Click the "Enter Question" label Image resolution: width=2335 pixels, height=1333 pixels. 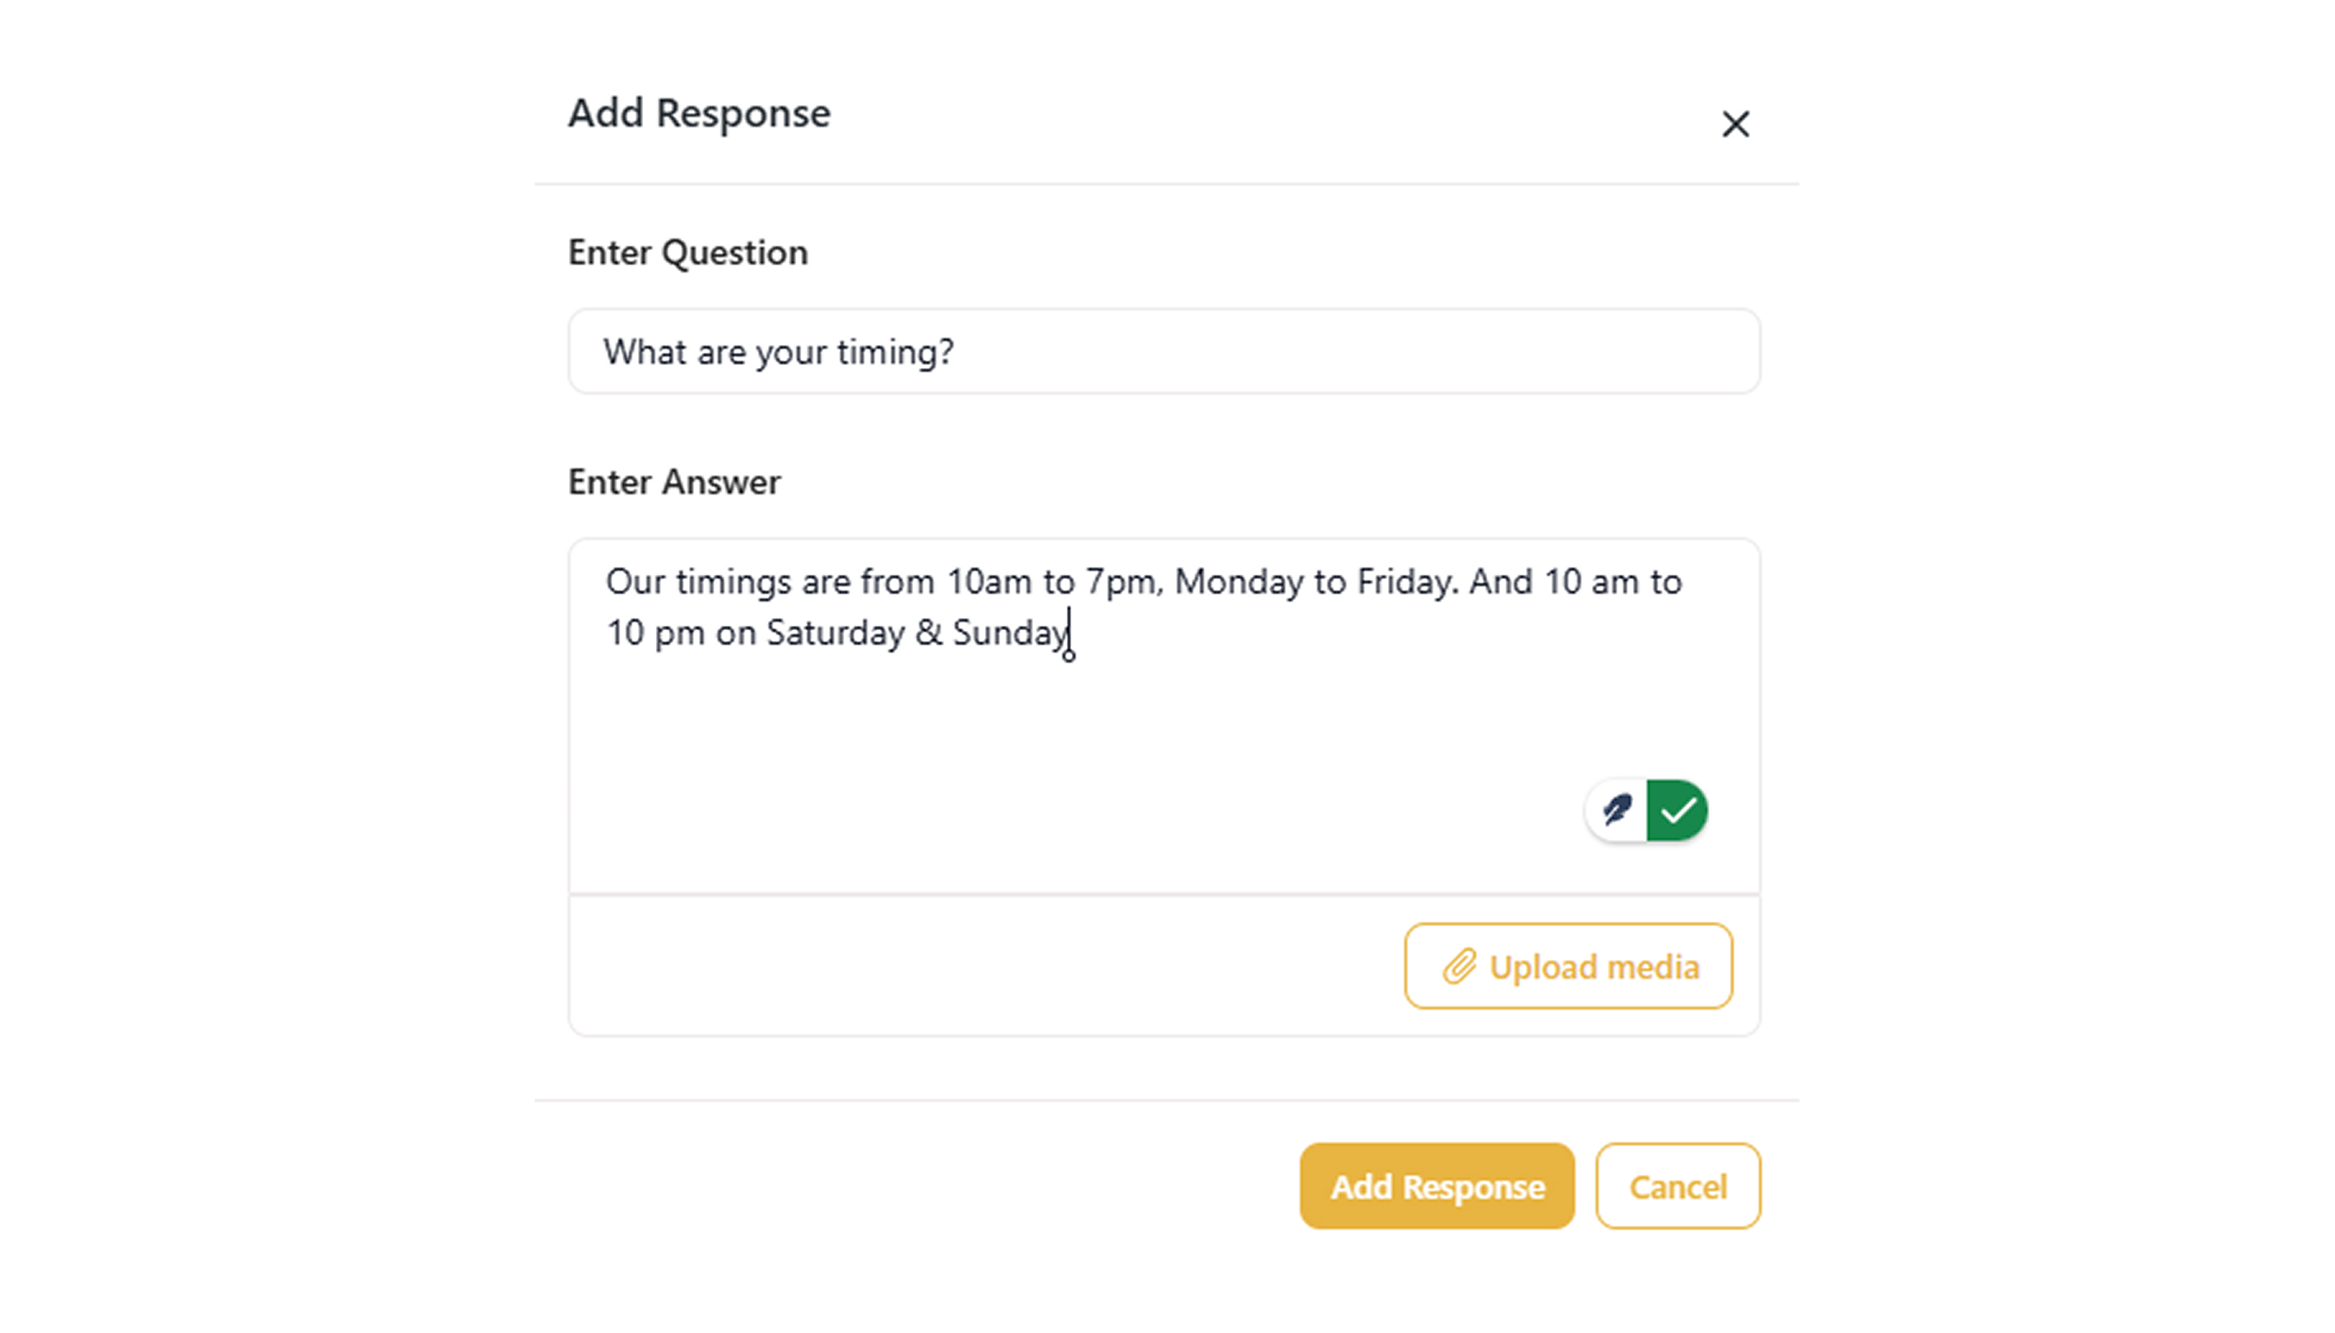point(688,253)
